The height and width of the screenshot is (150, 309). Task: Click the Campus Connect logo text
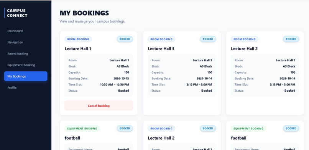17,13
